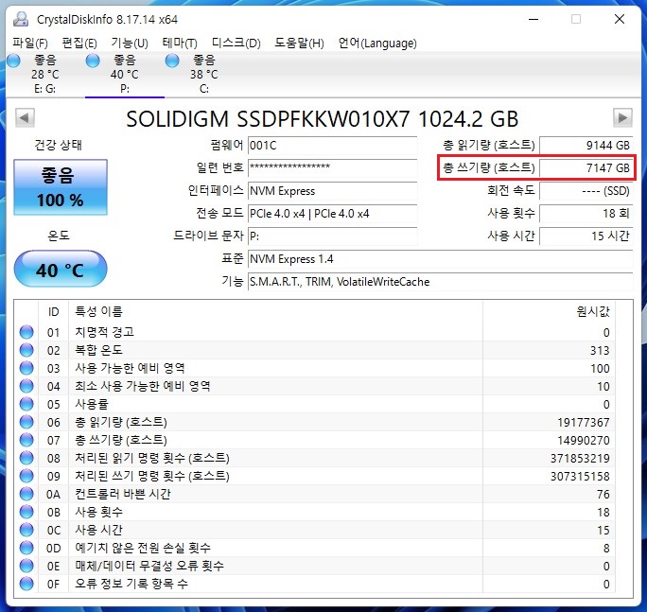The image size is (647, 612).
Task: Click status orb for 0B 사용 횟수
Action: (x=26, y=512)
